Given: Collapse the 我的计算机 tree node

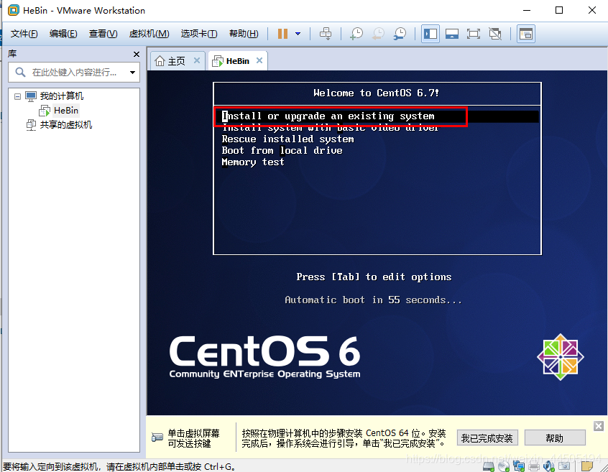Looking at the screenshot, I should (x=17, y=96).
